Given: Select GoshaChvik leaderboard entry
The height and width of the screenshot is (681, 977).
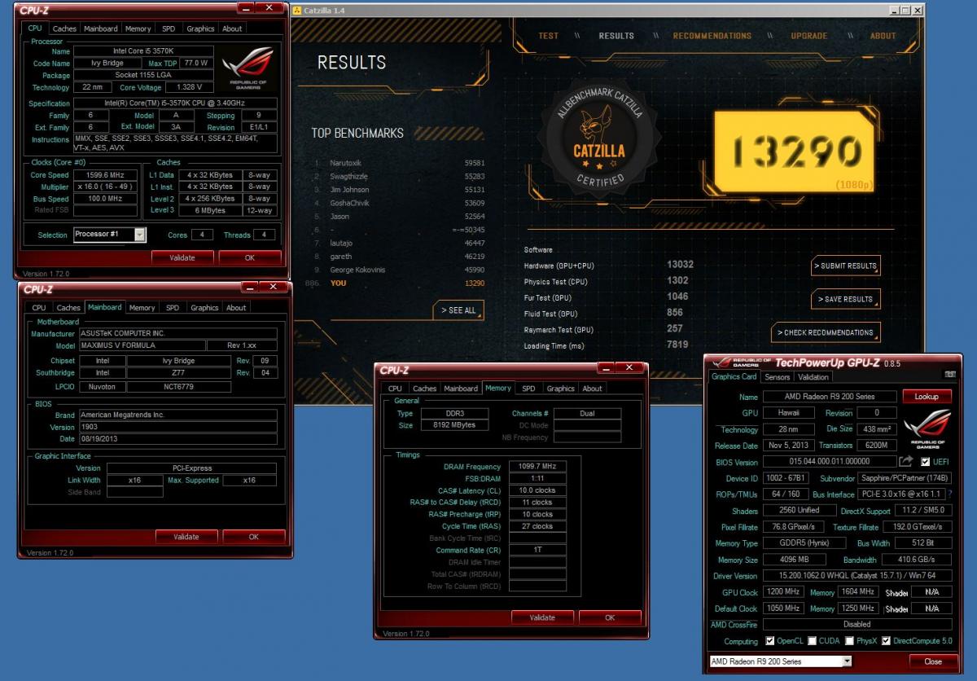Looking at the screenshot, I should pyautogui.click(x=399, y=203).
